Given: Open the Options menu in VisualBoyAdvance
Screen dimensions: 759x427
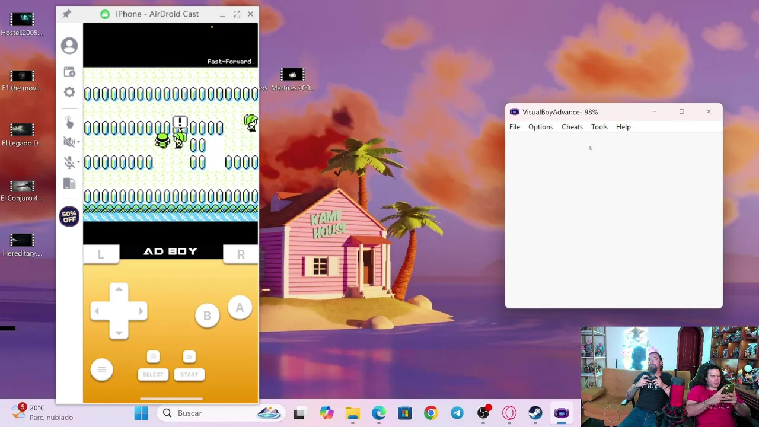Looking at the screenshot, I should tap(541, 127).
